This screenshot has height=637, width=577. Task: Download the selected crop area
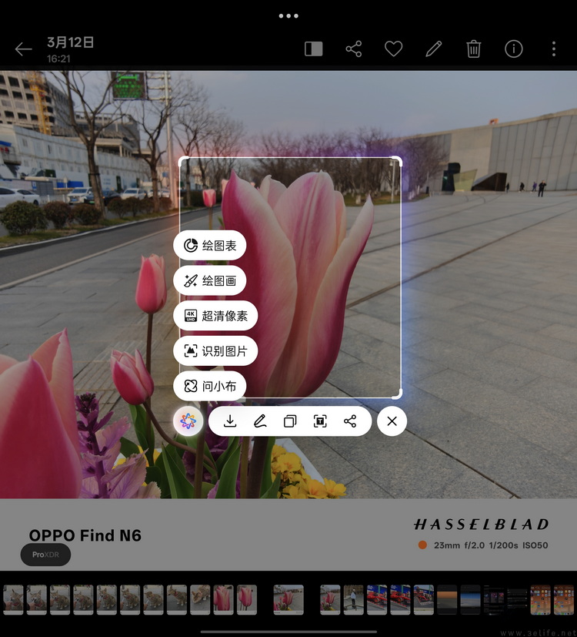pyautogui.click(x=229, y=421)
